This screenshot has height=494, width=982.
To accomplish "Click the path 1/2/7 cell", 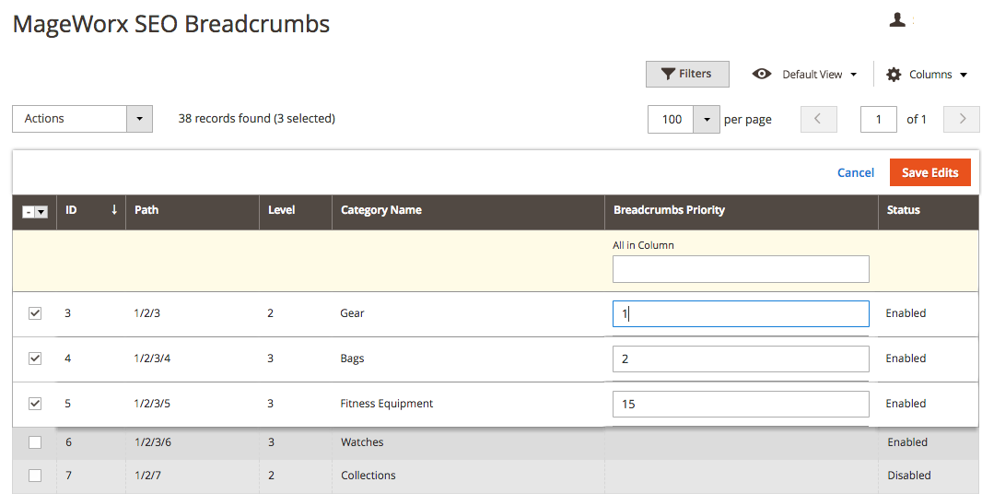I will pyautogui.click(x=147, y=476).
